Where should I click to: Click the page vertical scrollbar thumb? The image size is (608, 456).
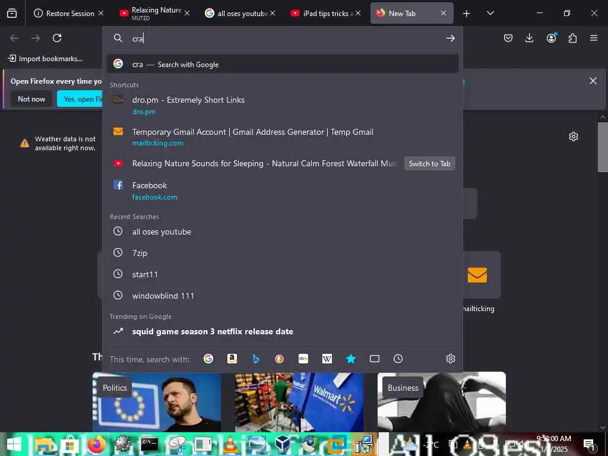603,147
